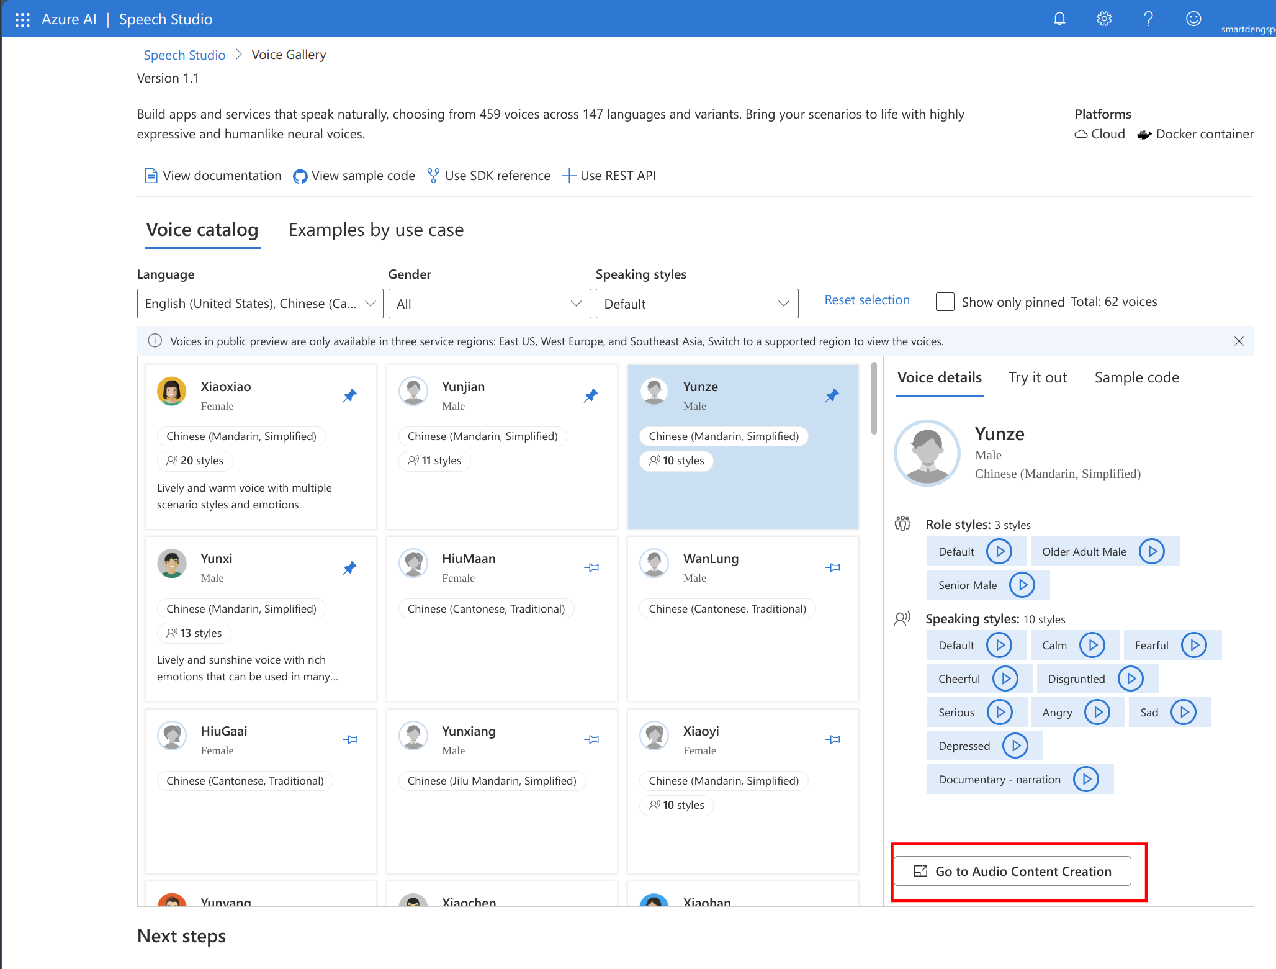The image size is (1276, 969).
Task: Play the Senior Male role sample
Action: pos(1022,585)
